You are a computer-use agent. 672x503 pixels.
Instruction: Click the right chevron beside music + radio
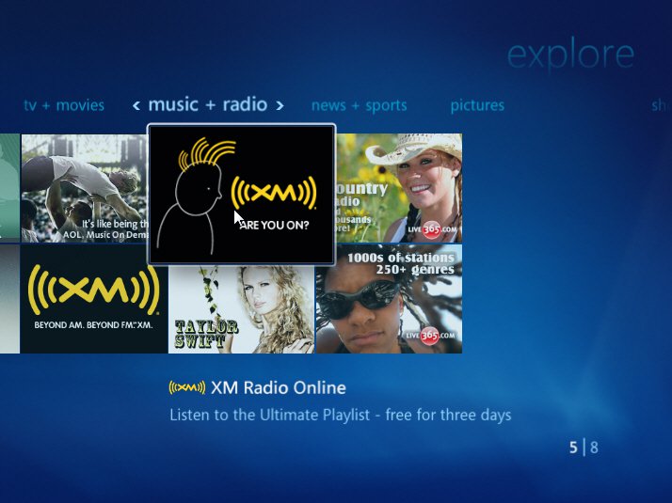pyautogui.click(x=280, y=105)
